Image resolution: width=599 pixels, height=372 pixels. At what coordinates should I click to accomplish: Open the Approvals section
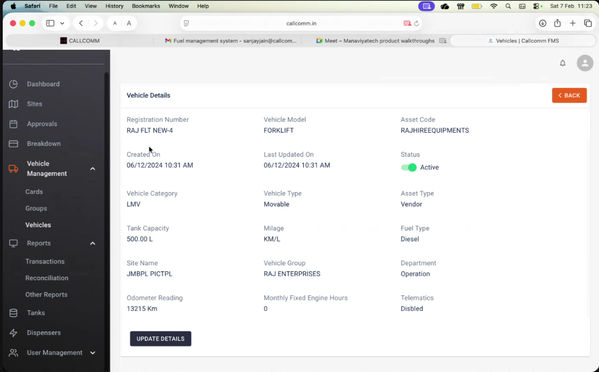(42, 124)
